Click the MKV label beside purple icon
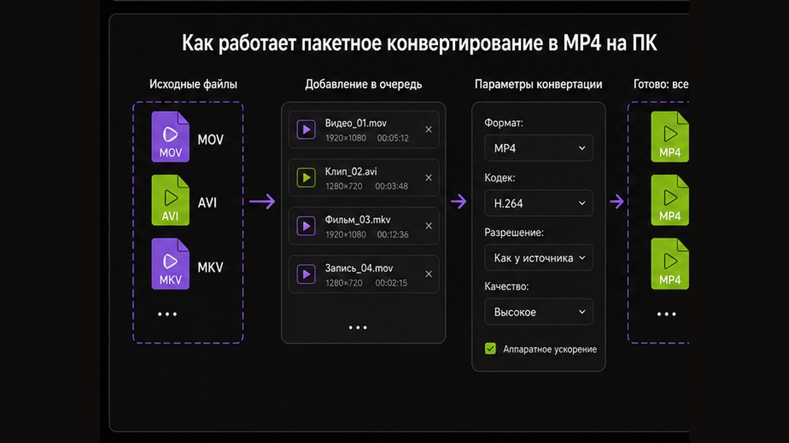Viewport: 789px width, 443px height. pyautogui.click(x=210, y=267)
